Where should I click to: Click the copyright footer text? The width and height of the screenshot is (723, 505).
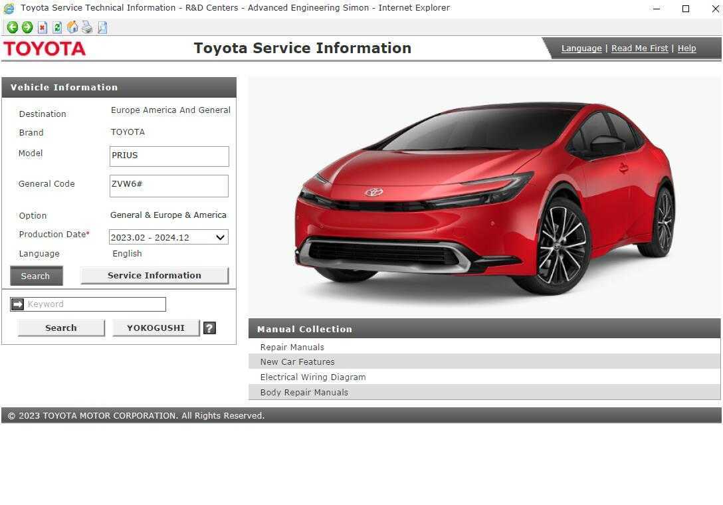(136, 415)
